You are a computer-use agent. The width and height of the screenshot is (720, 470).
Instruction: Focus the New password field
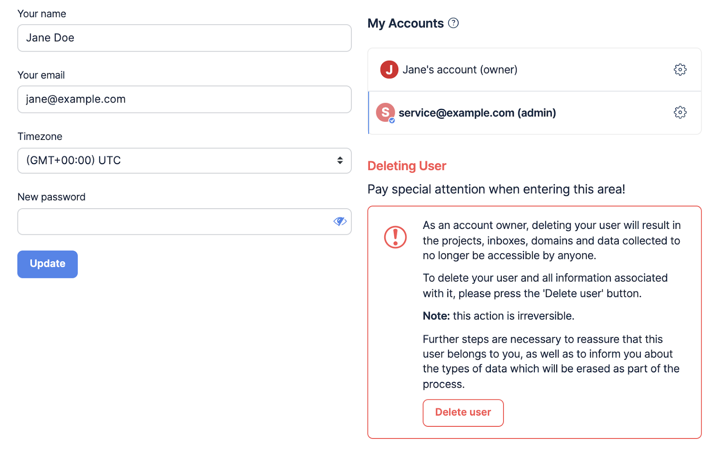click(175, 222)
